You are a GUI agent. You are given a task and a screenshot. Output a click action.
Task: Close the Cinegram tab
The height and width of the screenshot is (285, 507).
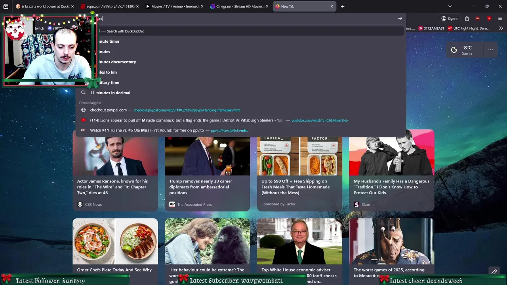tap(267, 6)
